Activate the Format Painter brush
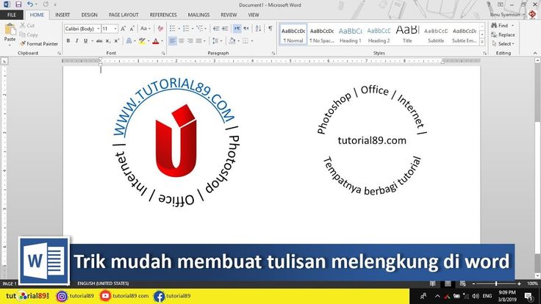 click(x=39, y=44)
